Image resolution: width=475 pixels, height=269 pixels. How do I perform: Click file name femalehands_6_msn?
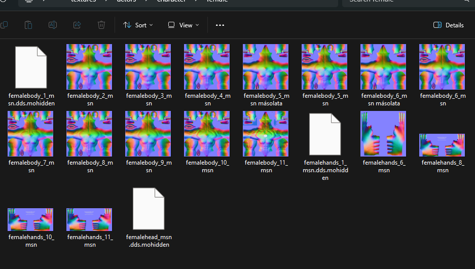(384, 167)
